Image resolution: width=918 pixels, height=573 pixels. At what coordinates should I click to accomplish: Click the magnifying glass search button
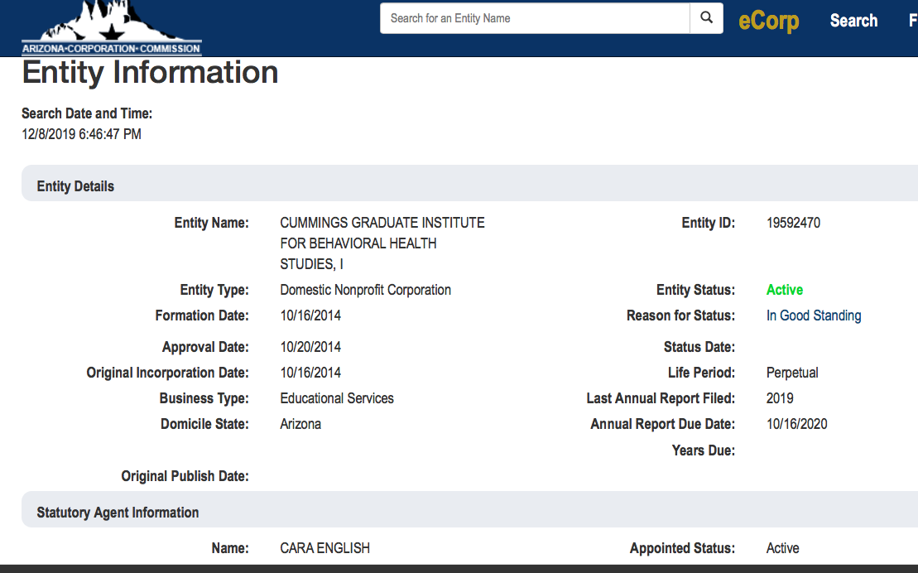point(706,18)
